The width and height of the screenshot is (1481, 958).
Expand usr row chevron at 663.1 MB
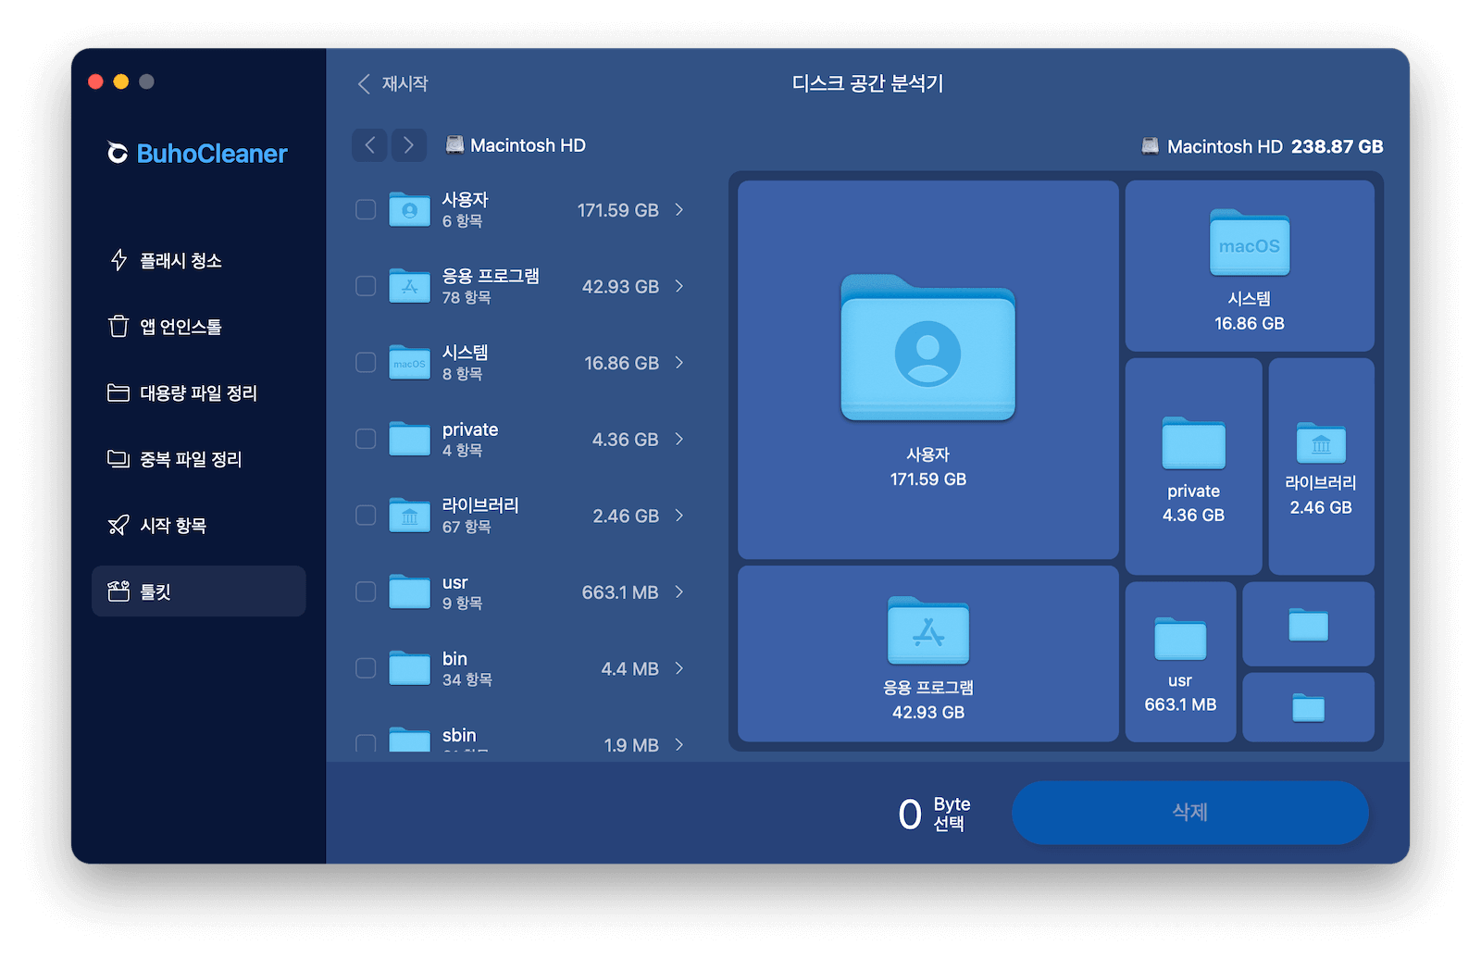[679, 591]
